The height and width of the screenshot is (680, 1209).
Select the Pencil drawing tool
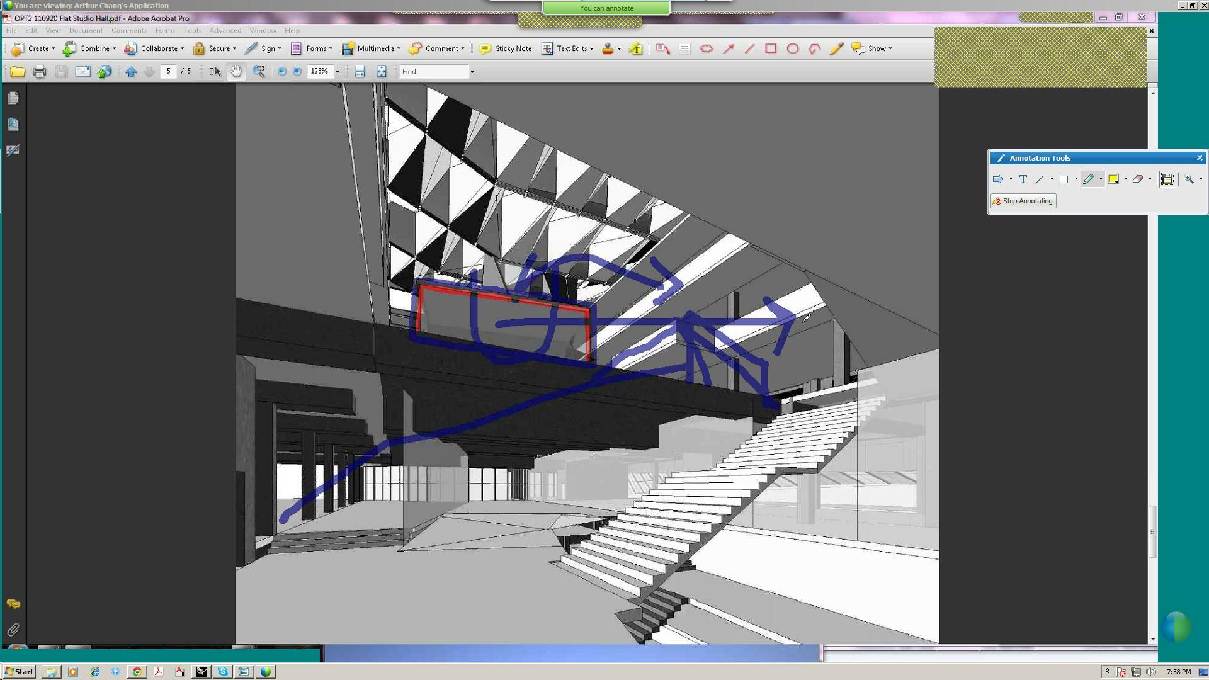point(836,48)
